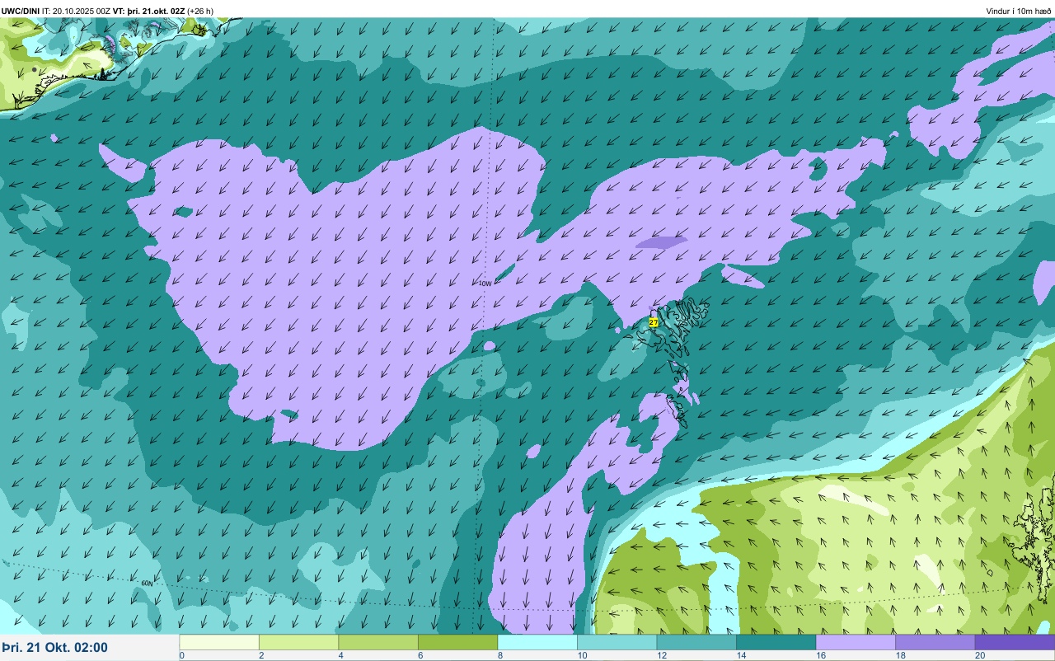Click the 'UWC/DINI' model label
Screen dimensions: 1055x661
(21, 11)
